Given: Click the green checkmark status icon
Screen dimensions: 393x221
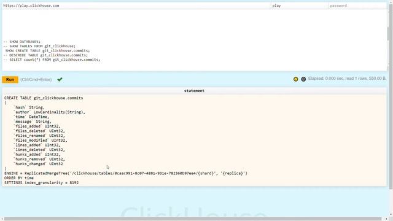Looking at the screenshot, I should click(x=60, y=79).
